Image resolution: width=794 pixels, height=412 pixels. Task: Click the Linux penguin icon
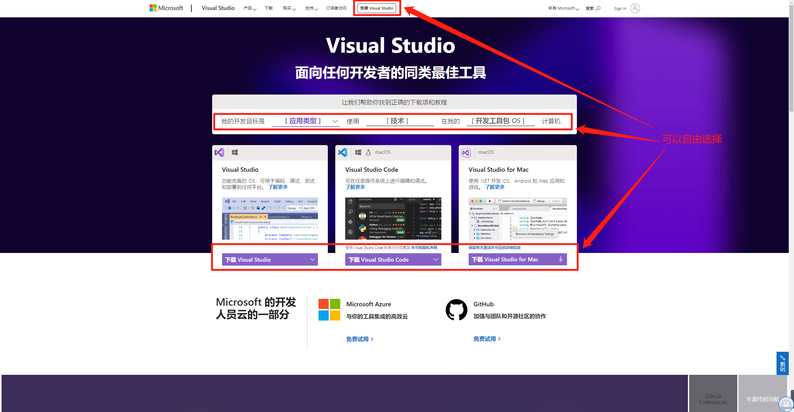click(368, 152)
